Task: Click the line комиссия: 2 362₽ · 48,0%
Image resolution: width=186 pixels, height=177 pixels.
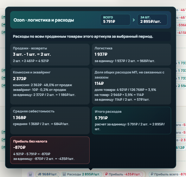Action: pyautogui.click(x=42, y=85)
